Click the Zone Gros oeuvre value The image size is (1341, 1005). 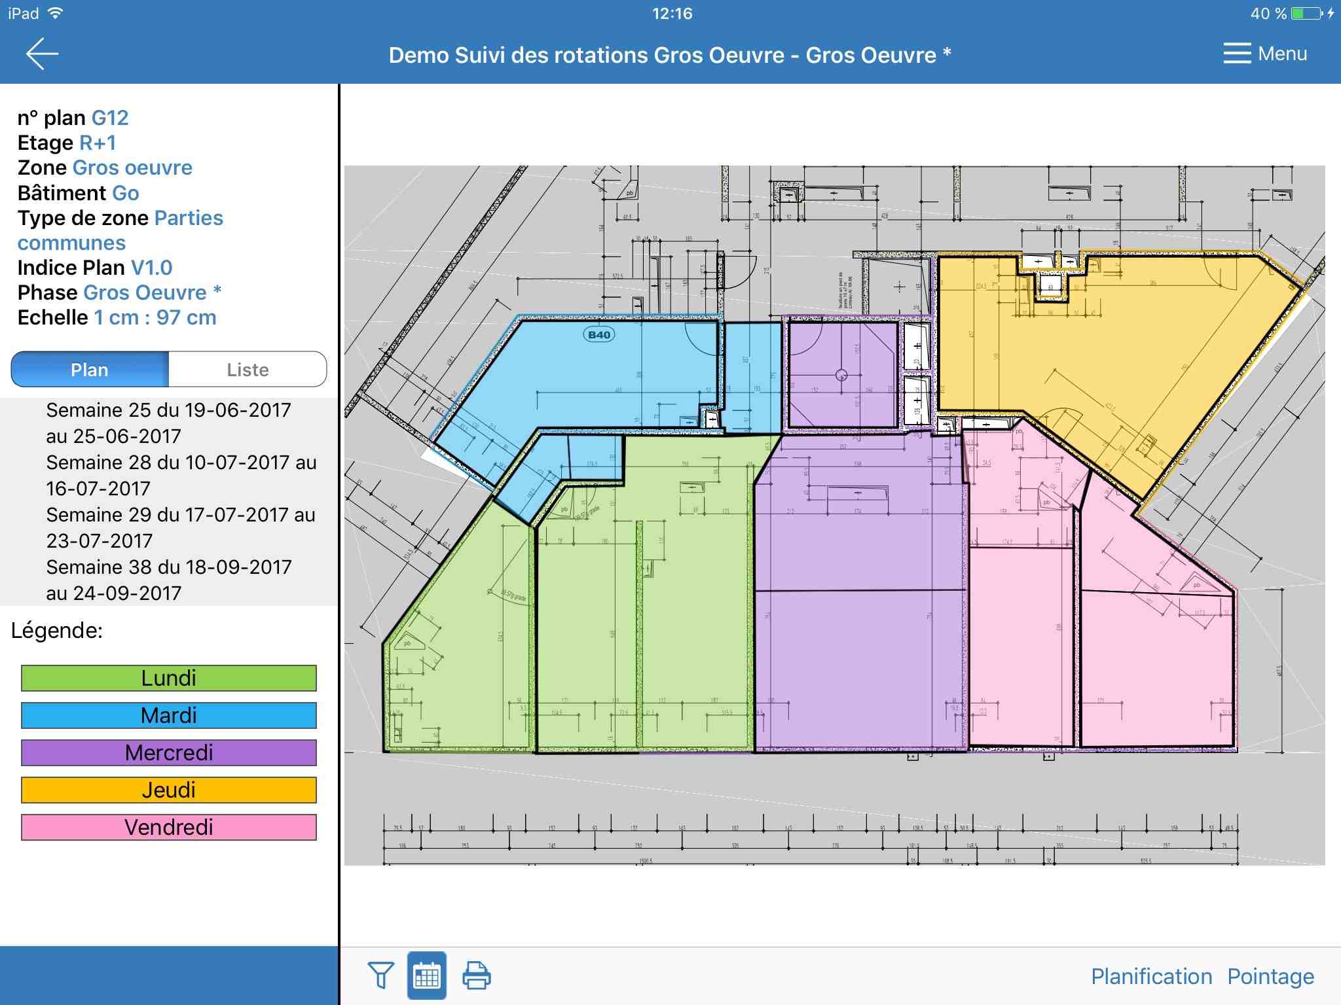click(x=132, y=167)
